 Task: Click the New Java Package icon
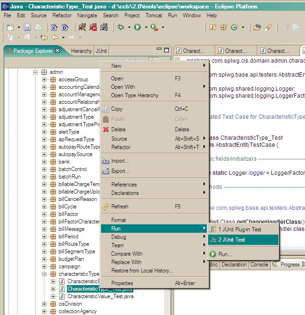224,27
